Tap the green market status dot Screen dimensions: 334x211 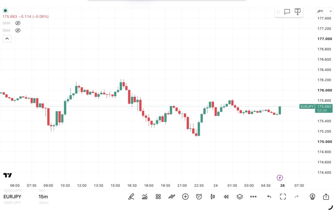(x=5, y=10)
